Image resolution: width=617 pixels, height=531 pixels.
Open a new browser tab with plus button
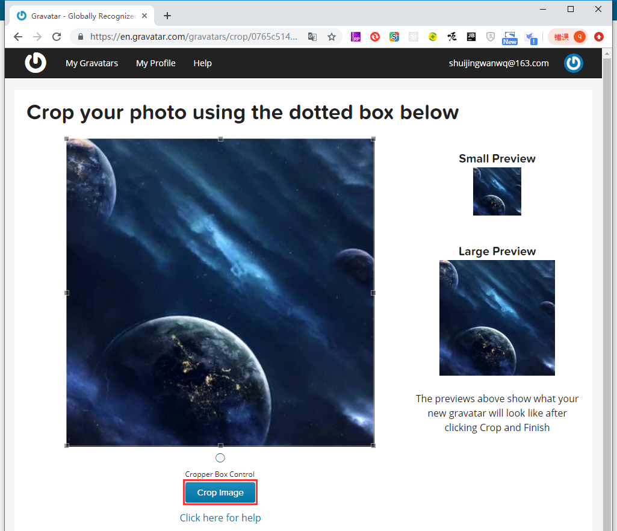(x=167, y=16)
